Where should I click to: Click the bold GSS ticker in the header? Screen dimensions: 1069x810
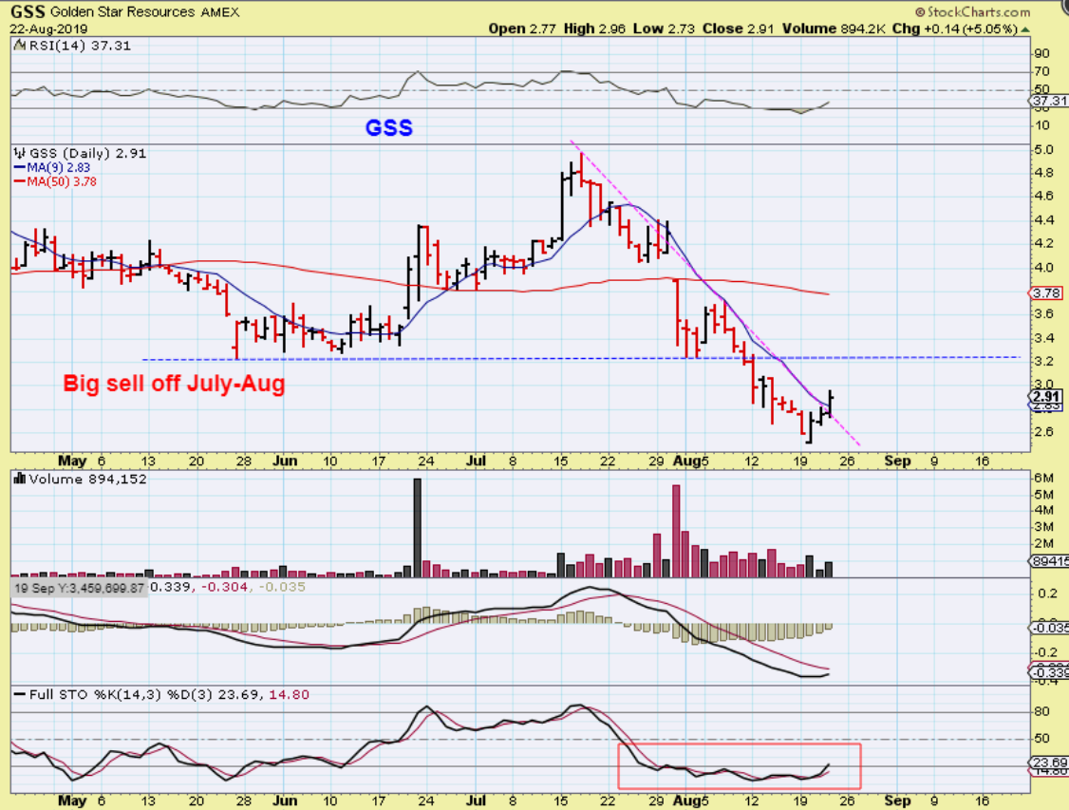(28, 11)
